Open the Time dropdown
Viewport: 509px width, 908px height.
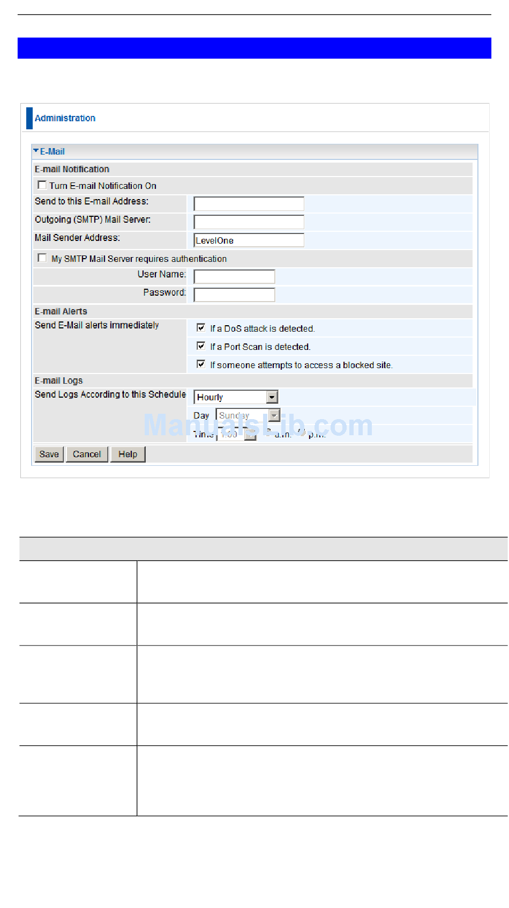(x=250, y=434)
